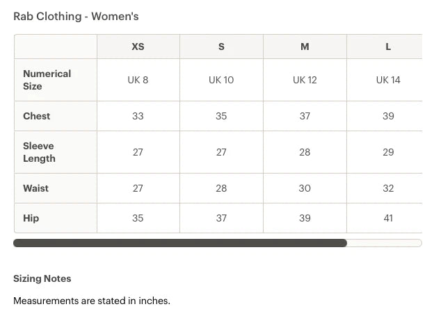Click the UK 8 size cell
This screenshot has width=434, height=318.
(138, 80)
